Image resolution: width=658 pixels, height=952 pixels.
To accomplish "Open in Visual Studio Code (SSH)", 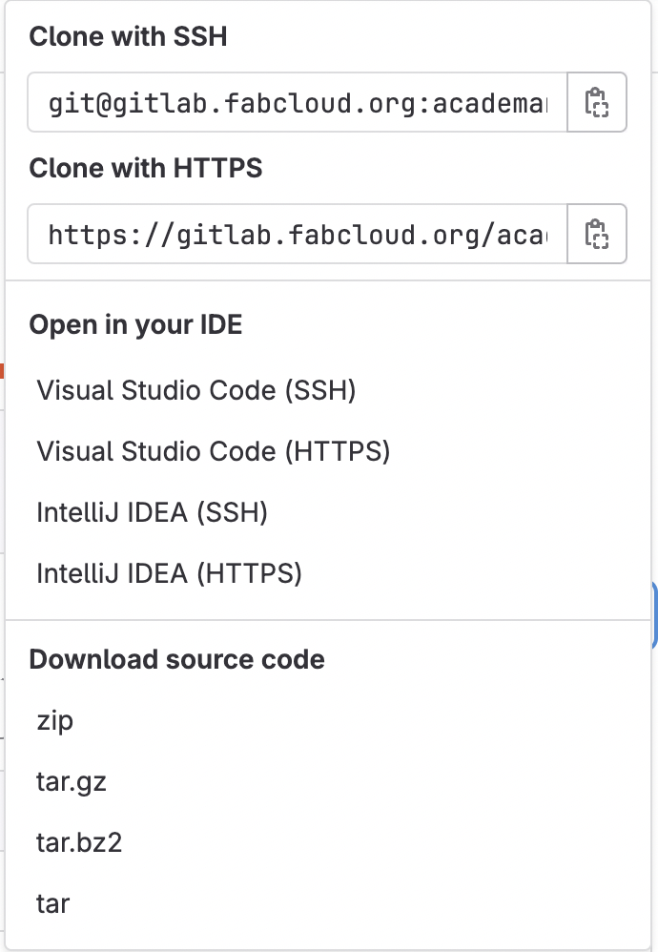I will tap(196, 390).
